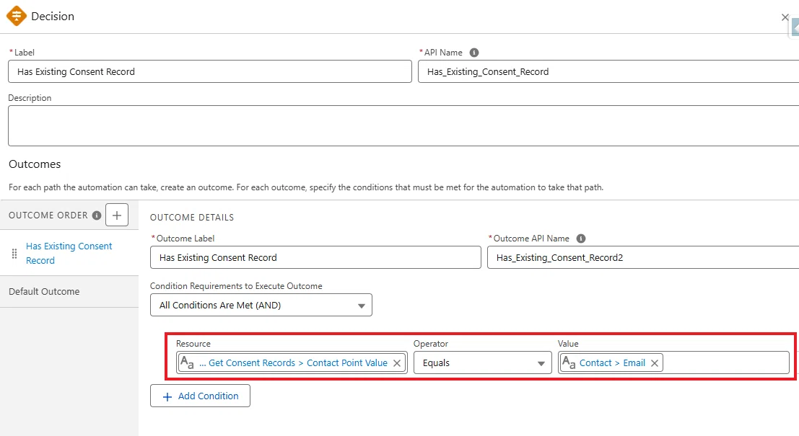Show API Name info tooltip icon

click(x=474, y=53)
